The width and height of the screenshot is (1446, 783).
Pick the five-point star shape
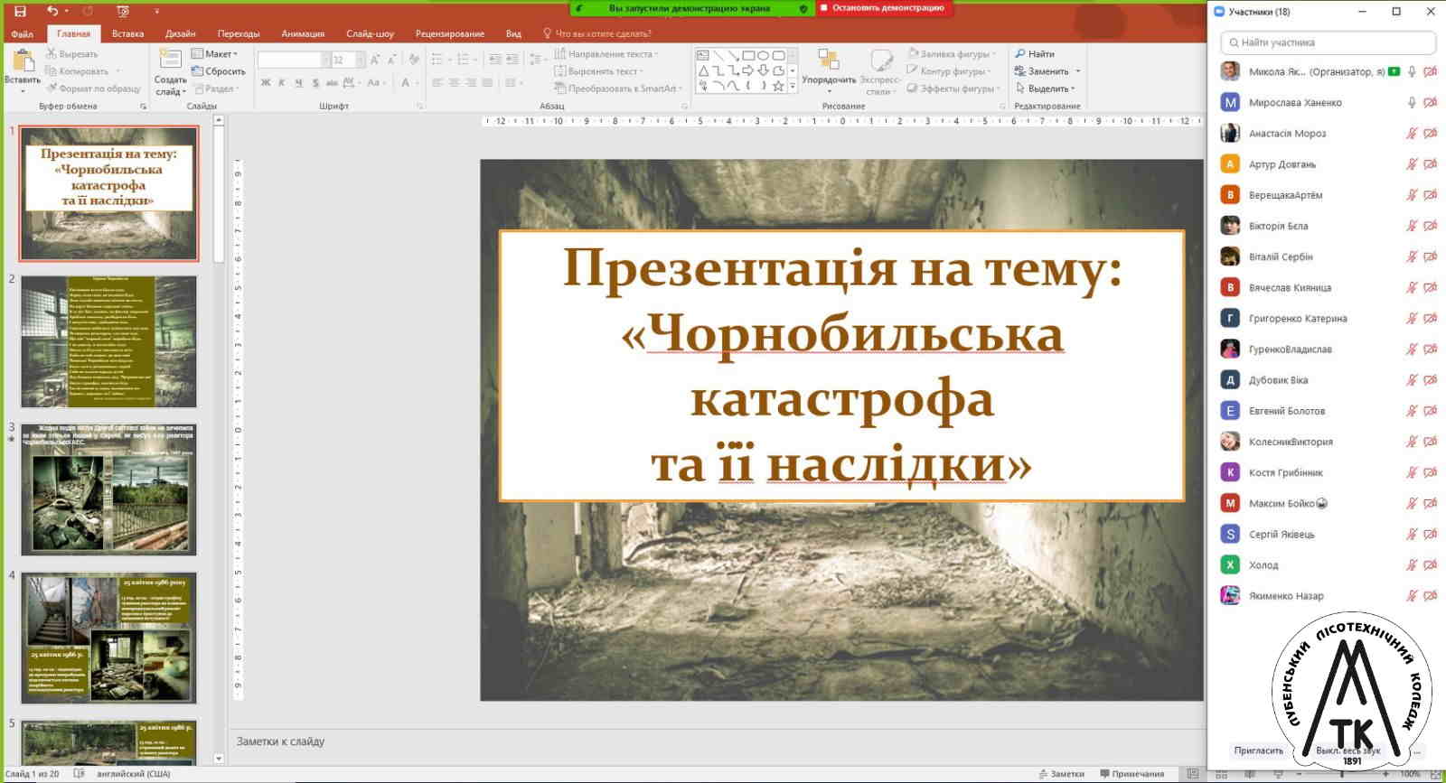coord(778,86)
